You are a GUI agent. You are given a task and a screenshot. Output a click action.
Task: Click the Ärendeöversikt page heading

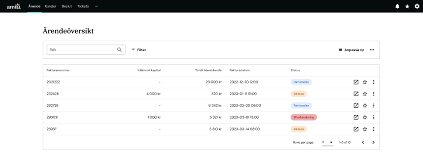pyautogui.click(x=68, y=31)
